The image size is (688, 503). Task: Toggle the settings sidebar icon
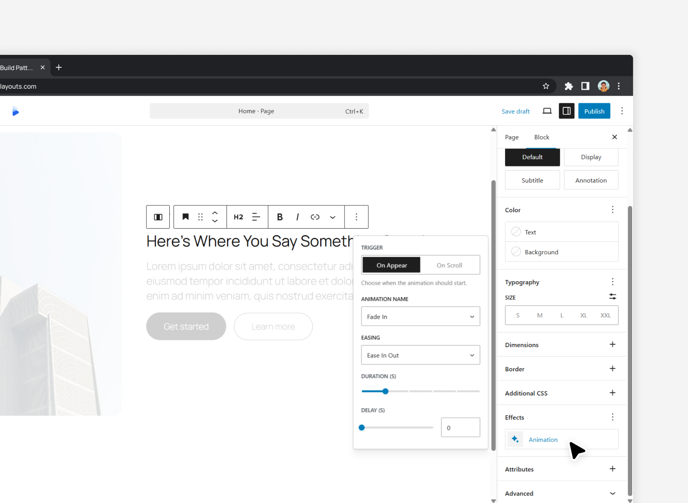[x=566, y=111]
